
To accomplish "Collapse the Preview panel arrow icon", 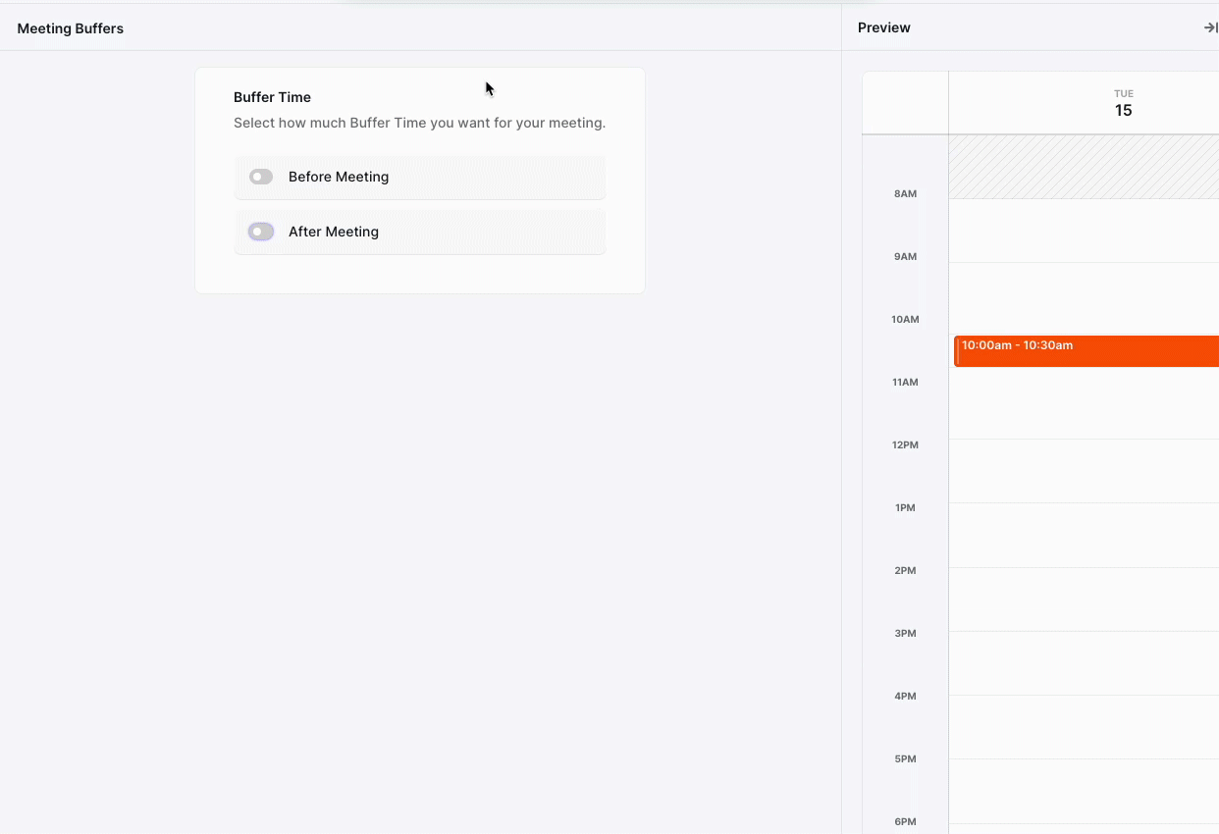I will point(1210,27).
